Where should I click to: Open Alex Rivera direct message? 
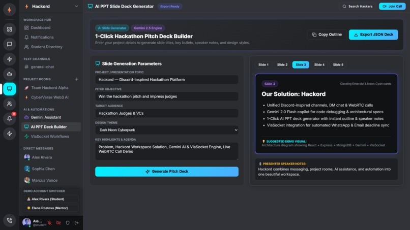[x=51, y=157]
